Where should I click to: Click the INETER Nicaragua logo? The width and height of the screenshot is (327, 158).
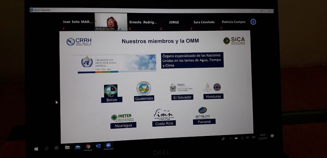pyautogui.click(x=122, y=118)
